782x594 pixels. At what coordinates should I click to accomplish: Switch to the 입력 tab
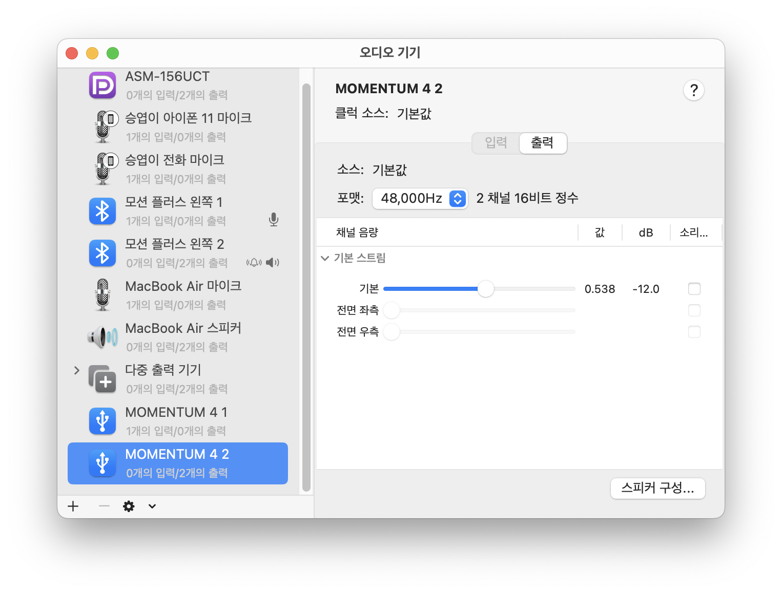point(496,143)
